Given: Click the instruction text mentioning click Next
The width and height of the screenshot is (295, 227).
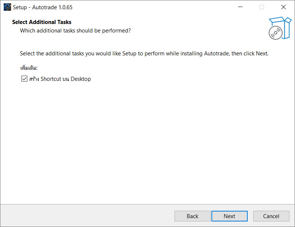Looking at the screenshot, I should click(144, 54).
